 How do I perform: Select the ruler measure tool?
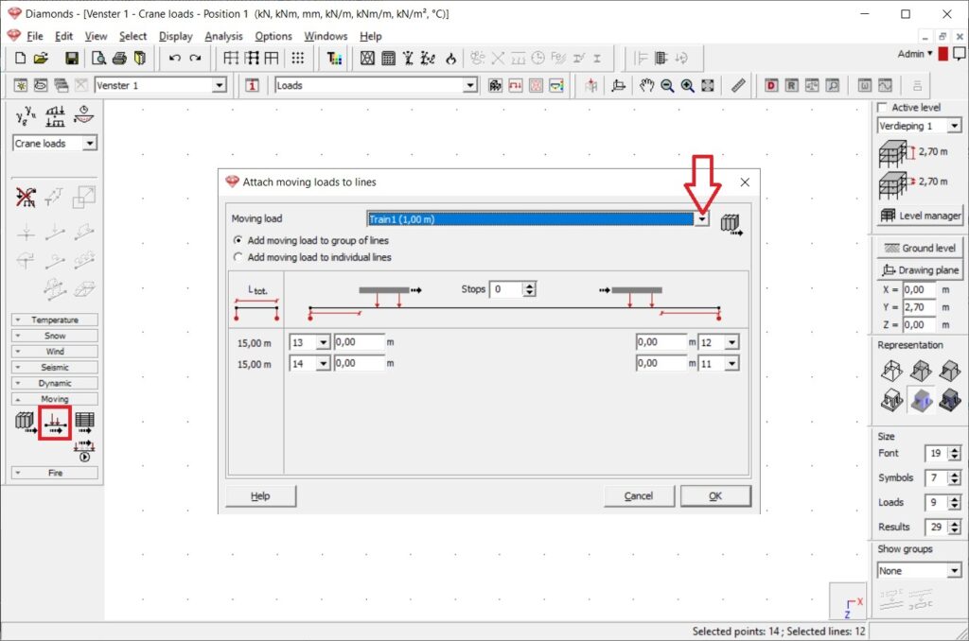click(738, 85)
